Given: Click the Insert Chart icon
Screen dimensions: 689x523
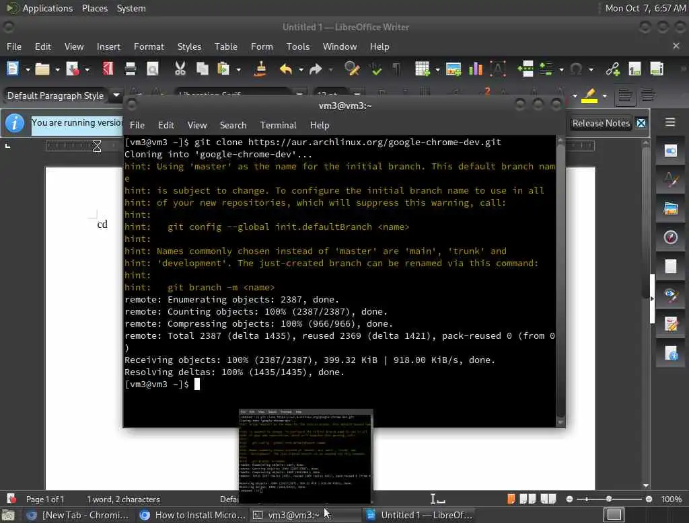Looking at the screenshot, I should (476, 69).
